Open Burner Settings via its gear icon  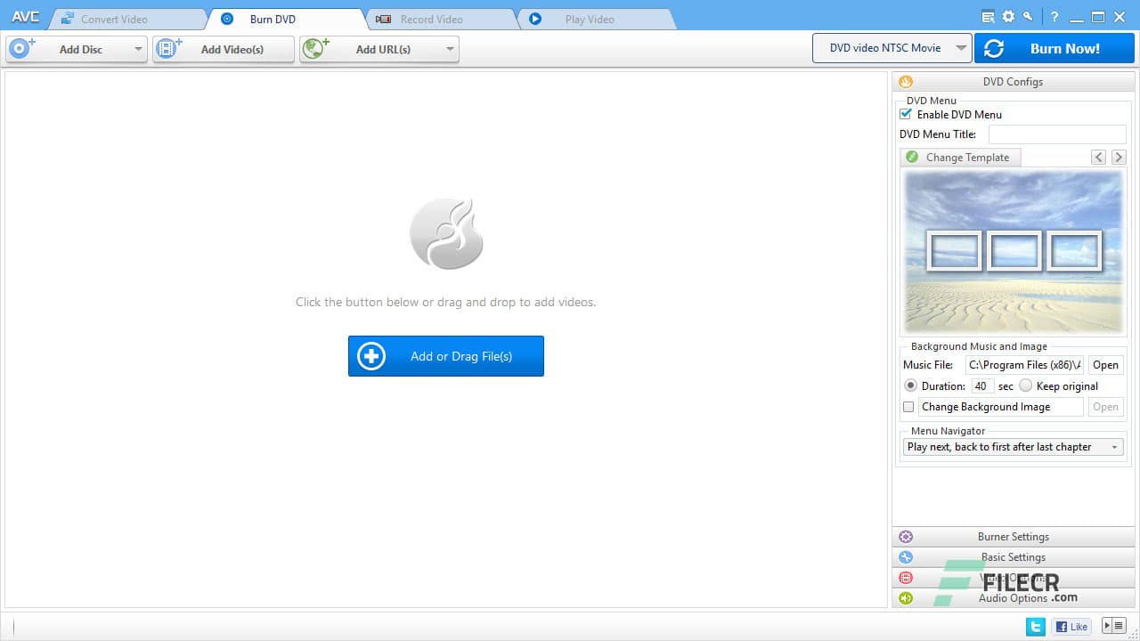point(906,536)
